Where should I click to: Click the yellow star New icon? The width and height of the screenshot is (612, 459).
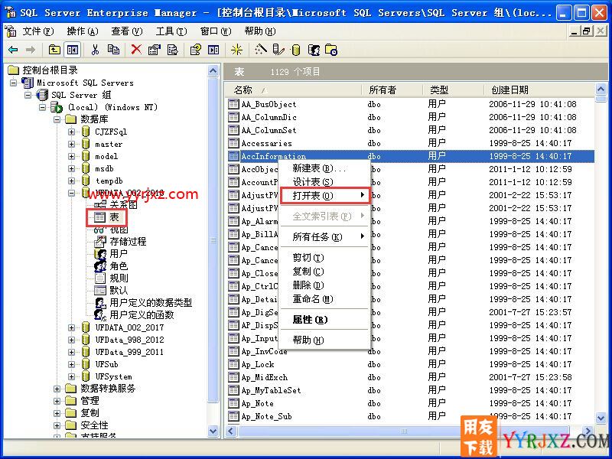pyautogui.click(x=236, y=50)
